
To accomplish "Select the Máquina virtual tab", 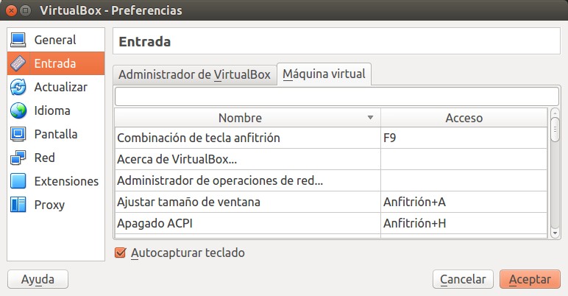I will (324, 74).
